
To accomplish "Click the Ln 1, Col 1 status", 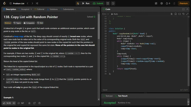I will (184, 90).
